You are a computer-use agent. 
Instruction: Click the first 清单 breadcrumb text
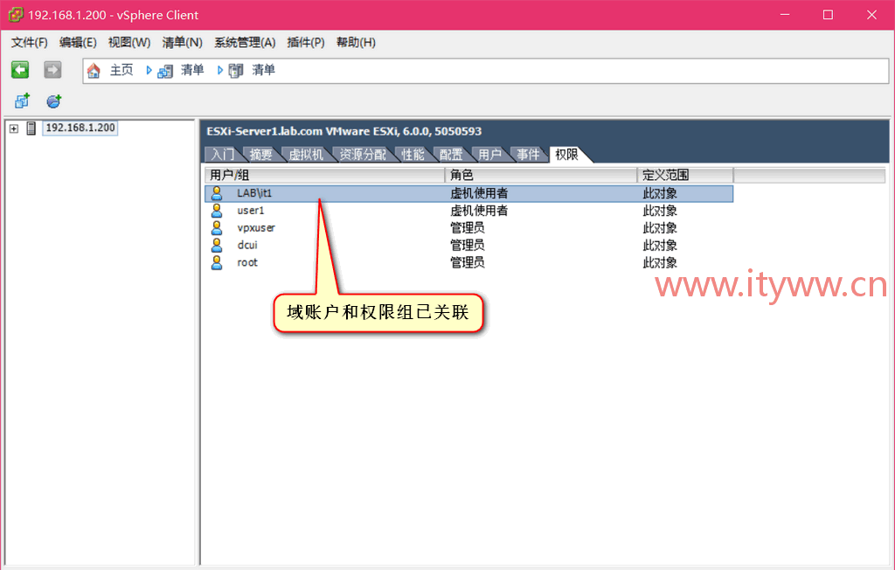coord(192,70)
